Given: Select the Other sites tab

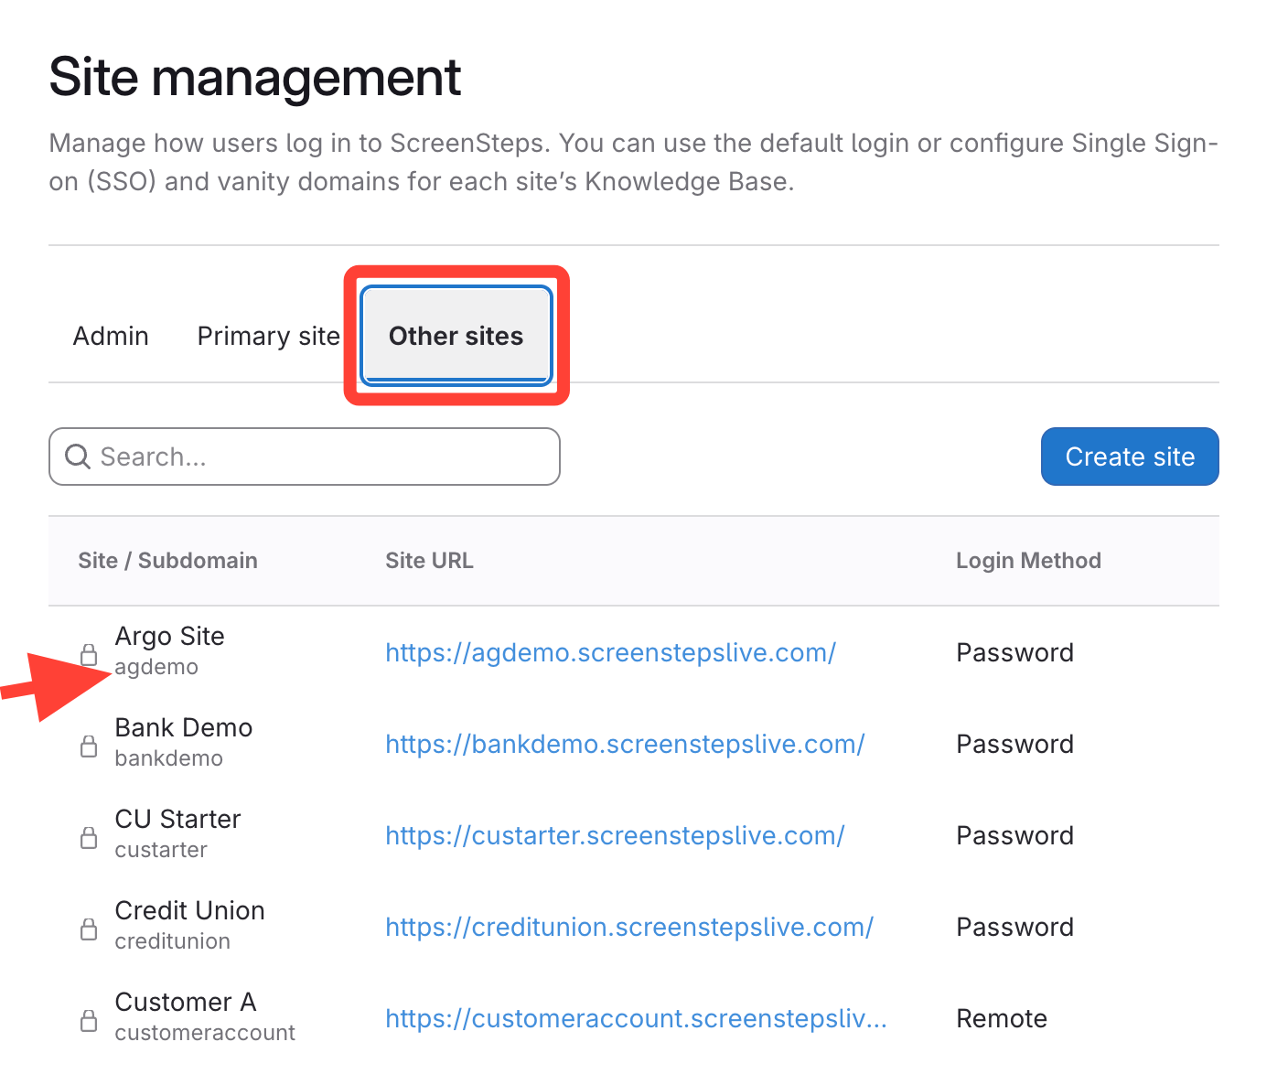Looking at the screenshot, I should 456,336.
